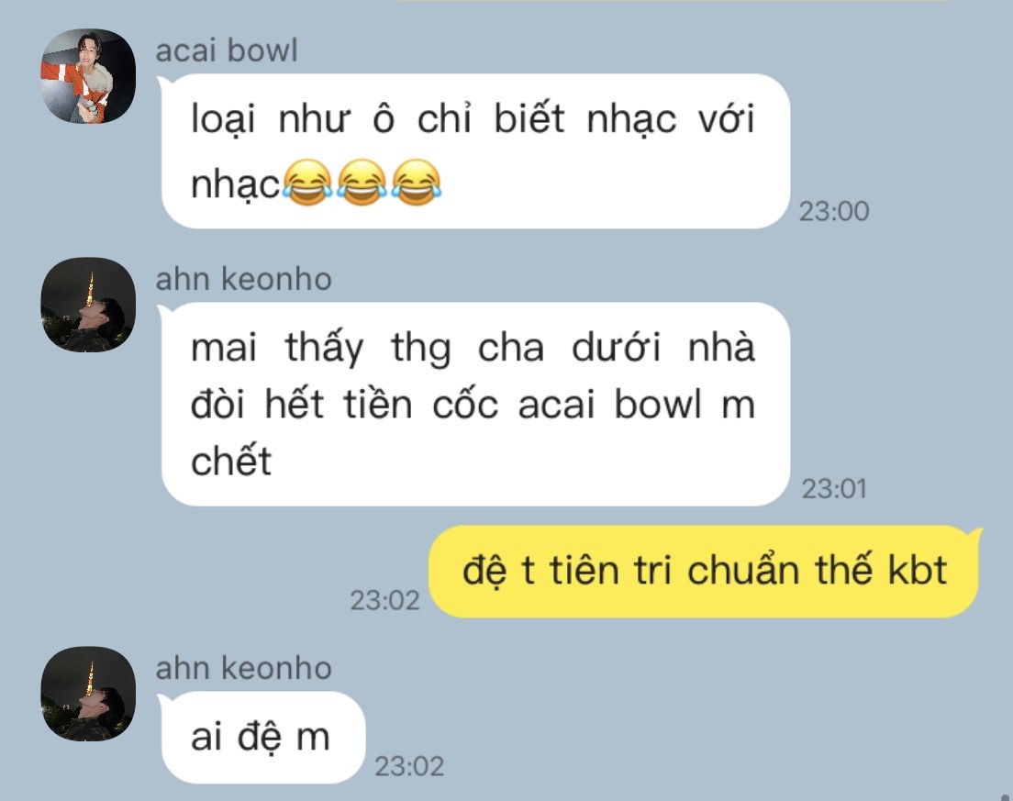The width and height of the screenshot is (1013, 801).
Task: Click the word 'chết' in the message
Action: click(231, 461)
